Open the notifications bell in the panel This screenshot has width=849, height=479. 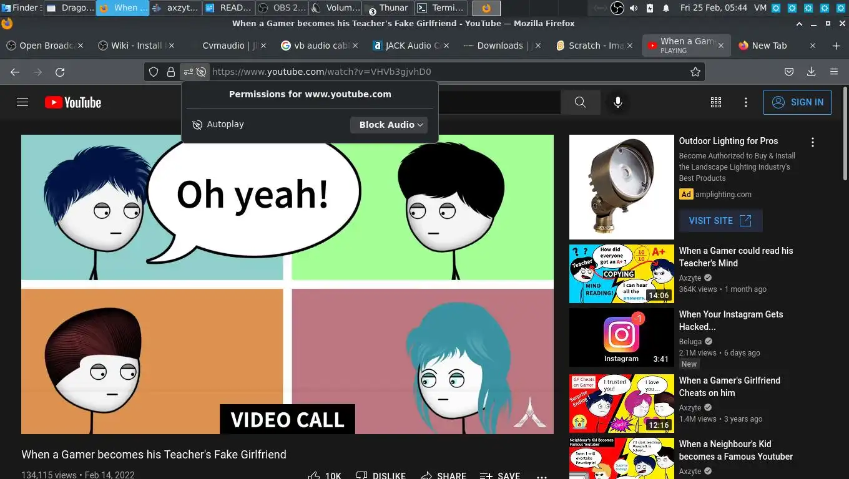pyautogui.click(x=666, y=8)
